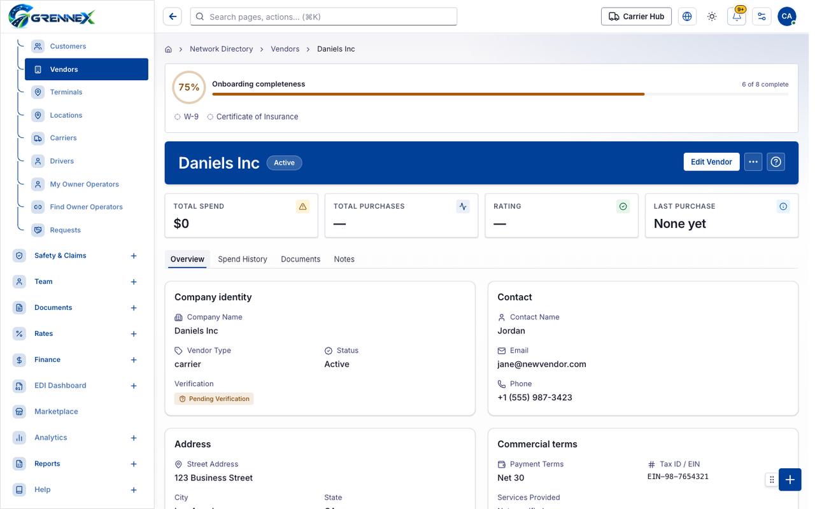Select the Notes tab

(x=344, y=259)
